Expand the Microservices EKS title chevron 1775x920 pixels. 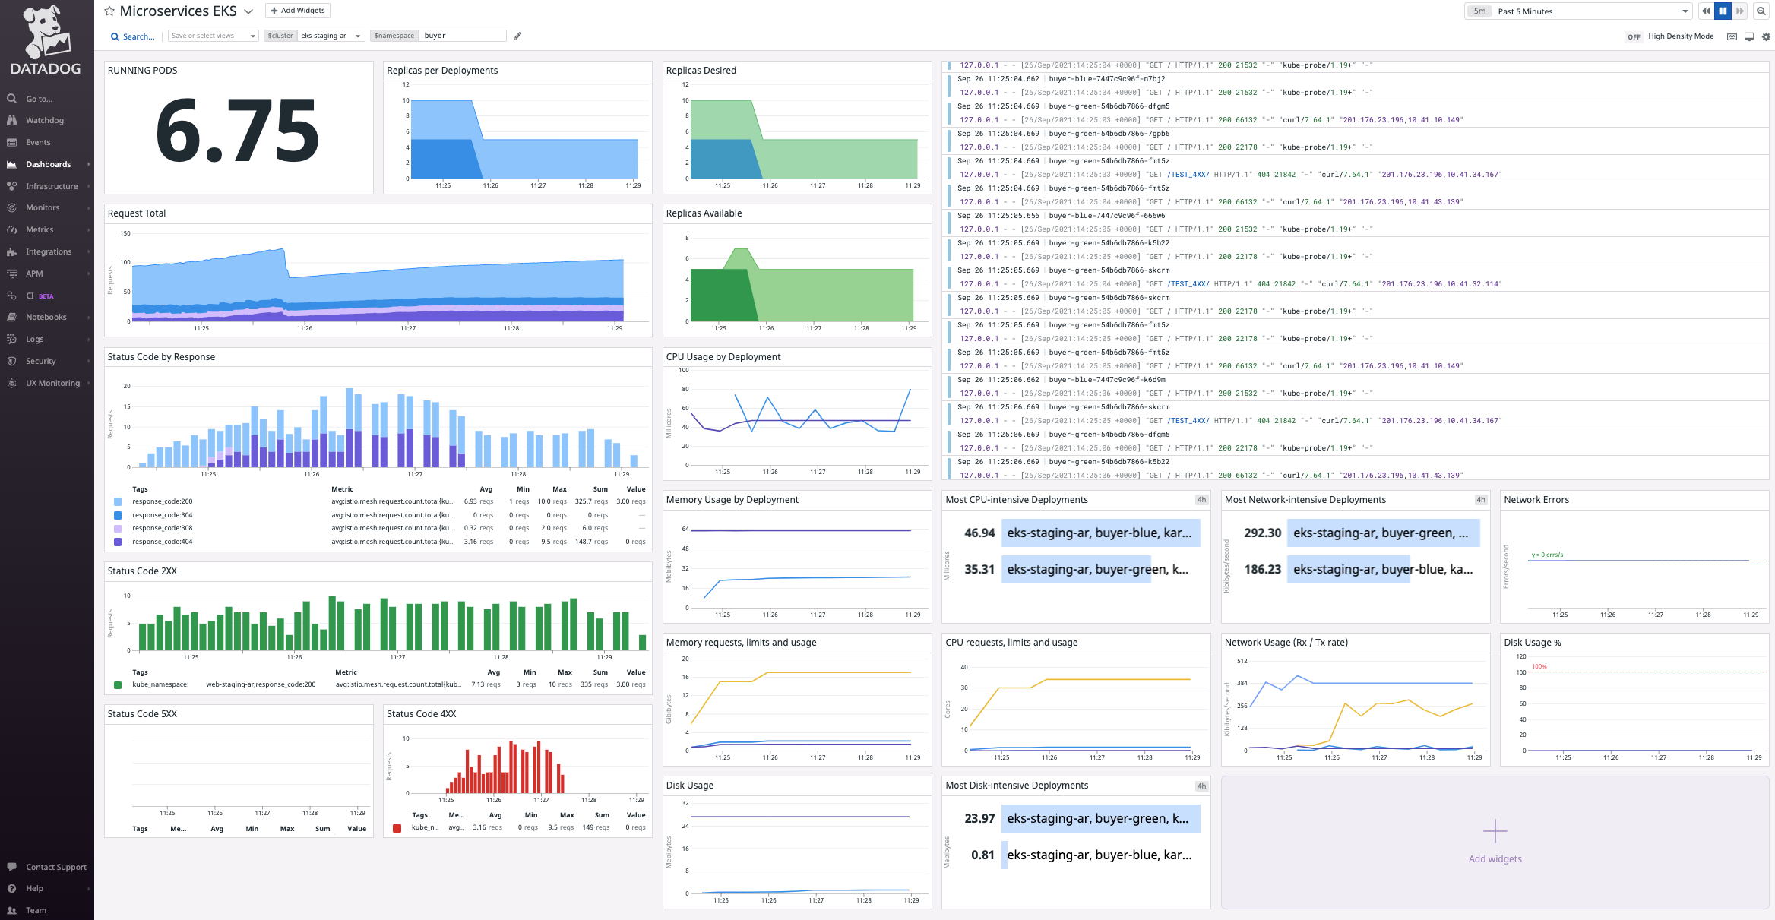(x=248, y=11)
